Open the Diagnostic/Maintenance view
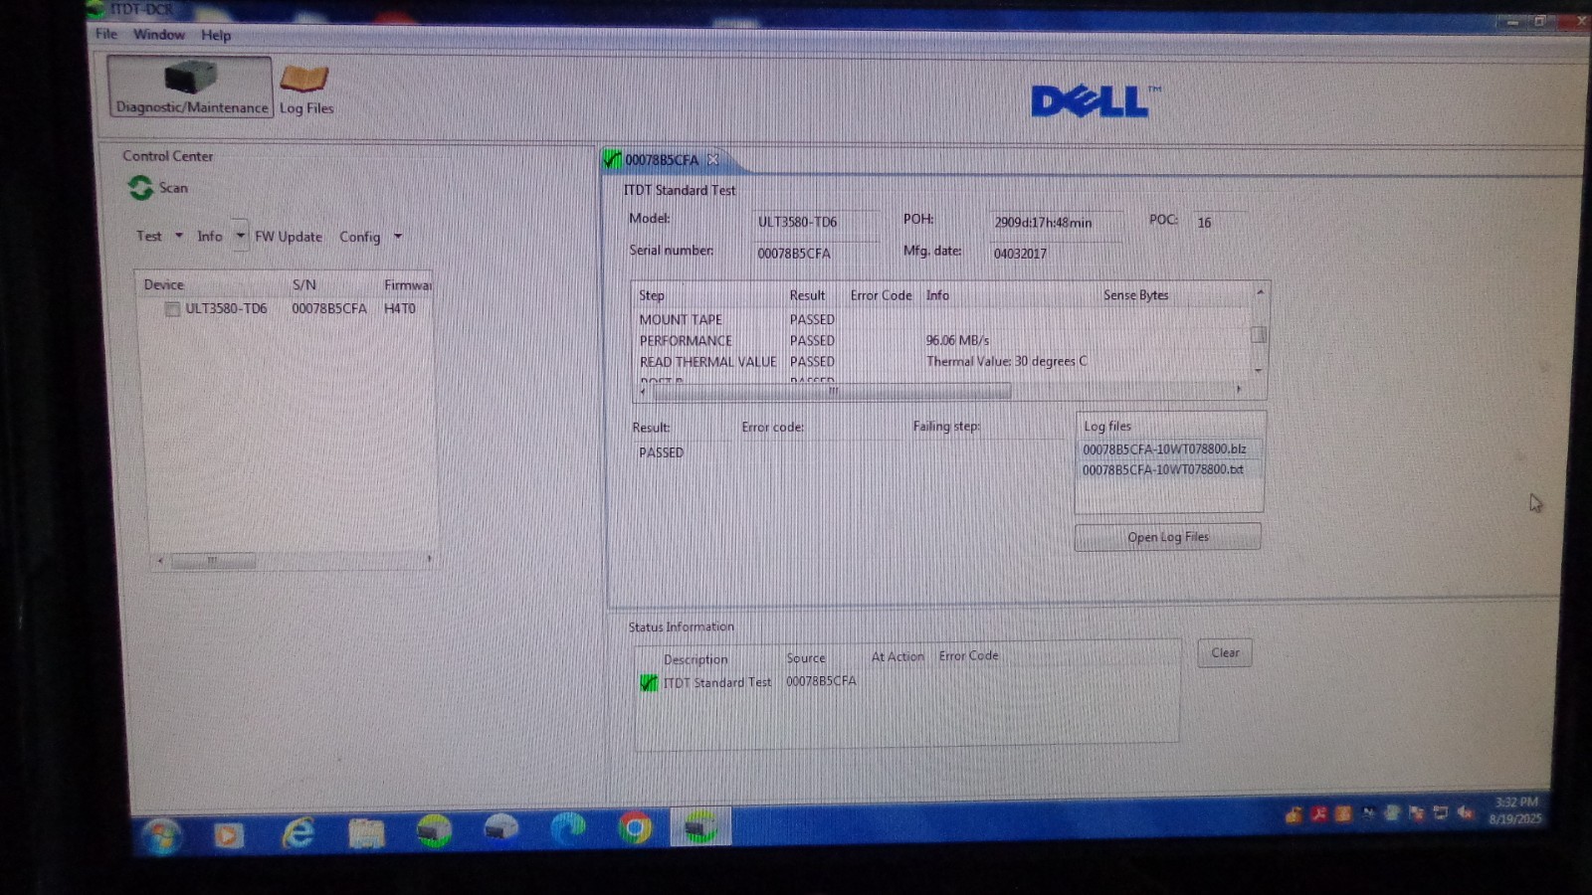 [190, 87]
